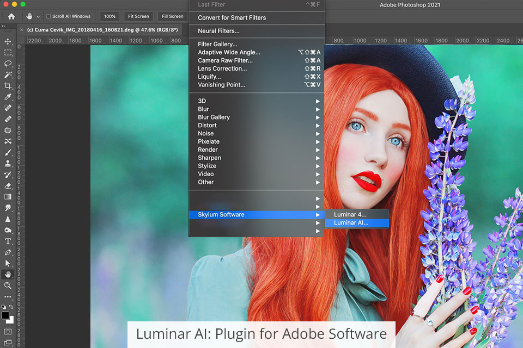Enable Scroll All Windows checkbox
The width and height of the screenshot is (523, 348).
[48, 16]
